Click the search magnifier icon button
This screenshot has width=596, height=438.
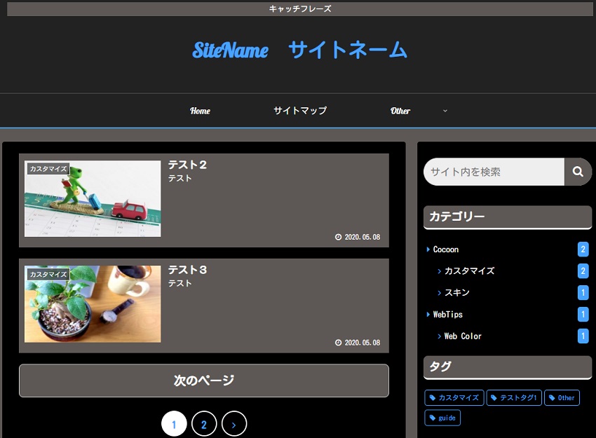578,172
